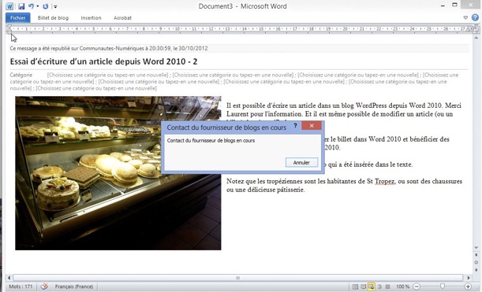Click the underlined word 'Tropez' in the text
This screenshot has width=482, height=292.
(385, 181)
